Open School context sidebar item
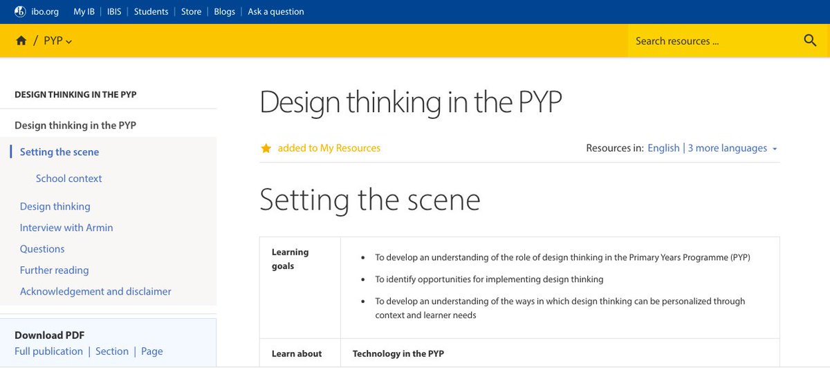Screen dimensions: 830x368 click(69, 178)
